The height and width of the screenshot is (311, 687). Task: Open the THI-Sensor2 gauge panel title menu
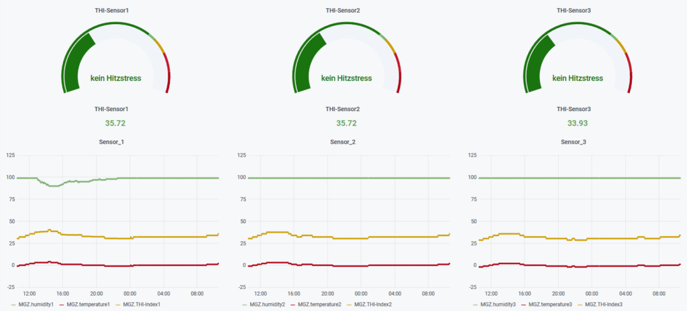pyautogui.click(x=346, y=11)
